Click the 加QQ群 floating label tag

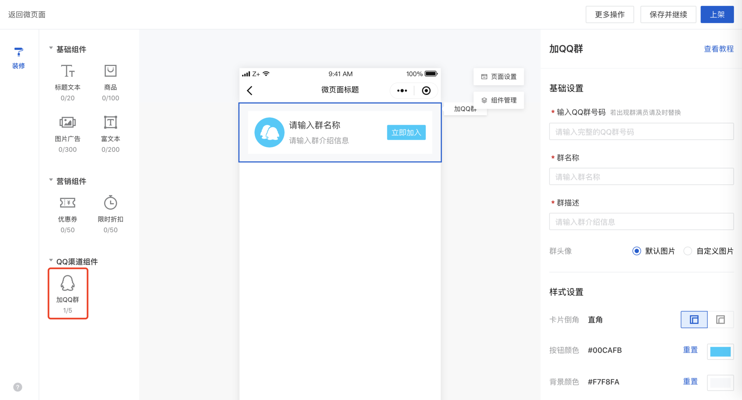465,109
